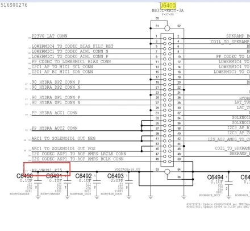Viewport: 250px width, 231px height.
Task: Select connector pin number 53
Action: coord(157,170)
